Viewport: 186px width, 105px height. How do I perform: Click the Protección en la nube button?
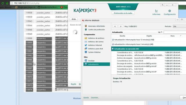point(123,13)
